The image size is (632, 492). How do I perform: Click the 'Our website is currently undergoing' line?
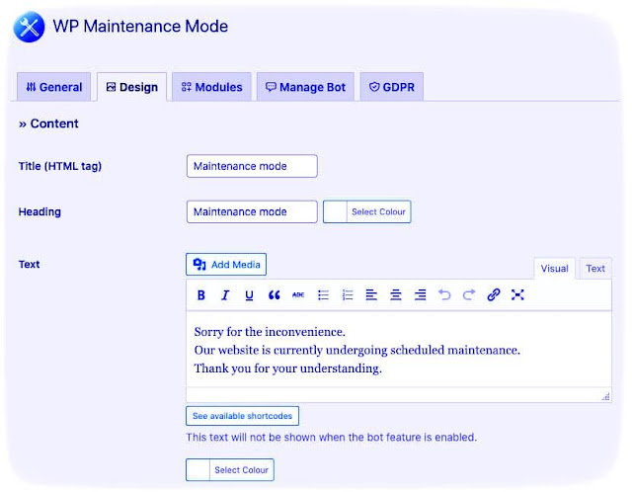click(x=357, y=350)
